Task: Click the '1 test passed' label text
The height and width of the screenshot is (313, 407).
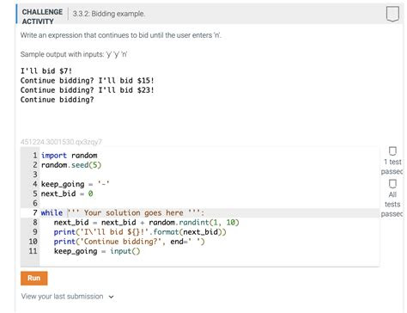Action: coord(392,167)
